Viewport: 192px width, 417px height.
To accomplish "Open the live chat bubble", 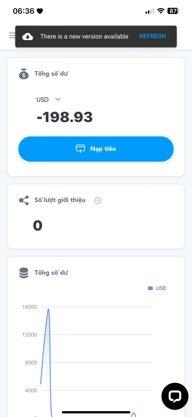I will (175, 396).
